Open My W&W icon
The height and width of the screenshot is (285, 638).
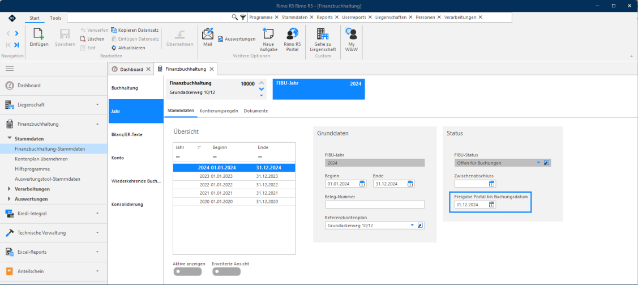[351, 33]
